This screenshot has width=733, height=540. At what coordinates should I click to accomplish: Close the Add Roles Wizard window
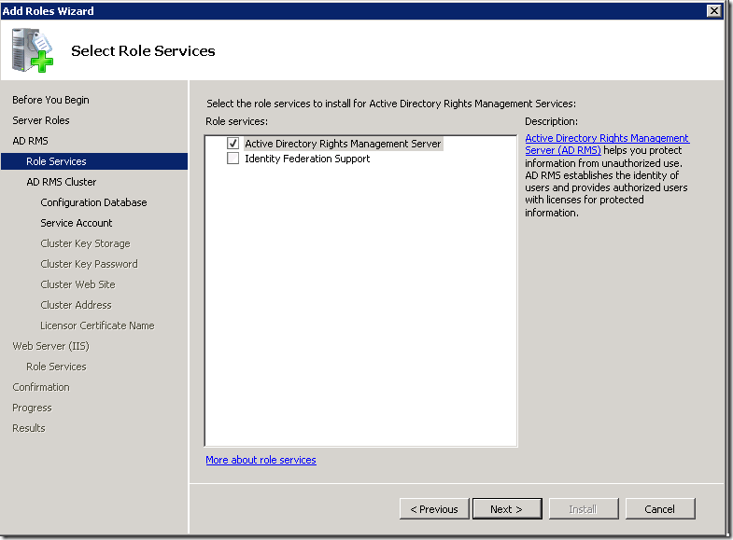pos(713,11)
